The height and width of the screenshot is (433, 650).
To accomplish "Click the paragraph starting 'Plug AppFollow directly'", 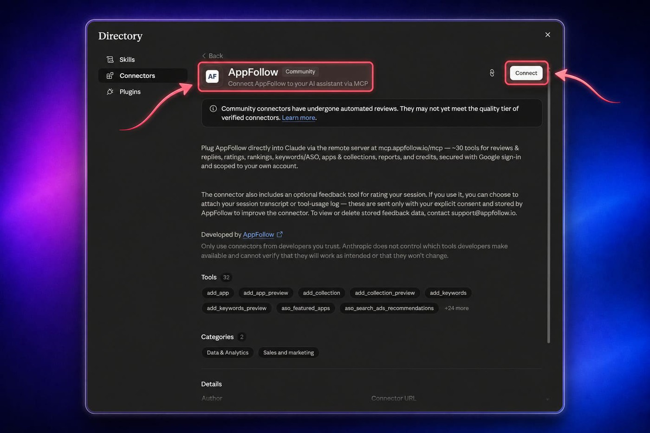I will 361,157.
